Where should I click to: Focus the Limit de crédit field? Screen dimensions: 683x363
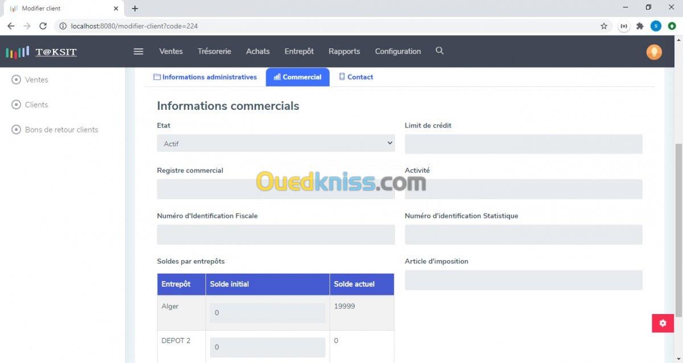524,144
